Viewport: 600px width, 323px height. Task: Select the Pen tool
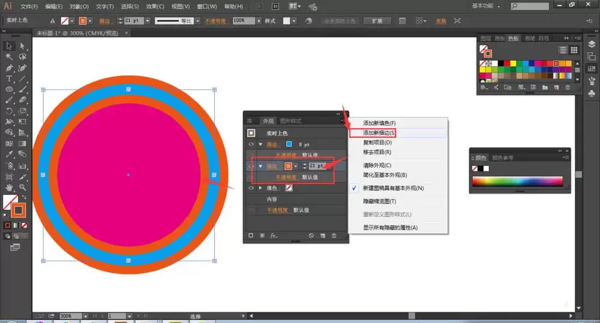click(x=9, y=68)
